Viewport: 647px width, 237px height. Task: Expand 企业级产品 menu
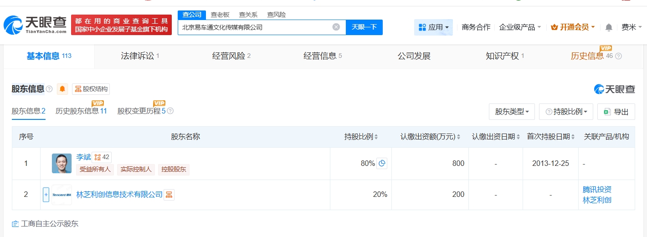[x=520, y=27]
